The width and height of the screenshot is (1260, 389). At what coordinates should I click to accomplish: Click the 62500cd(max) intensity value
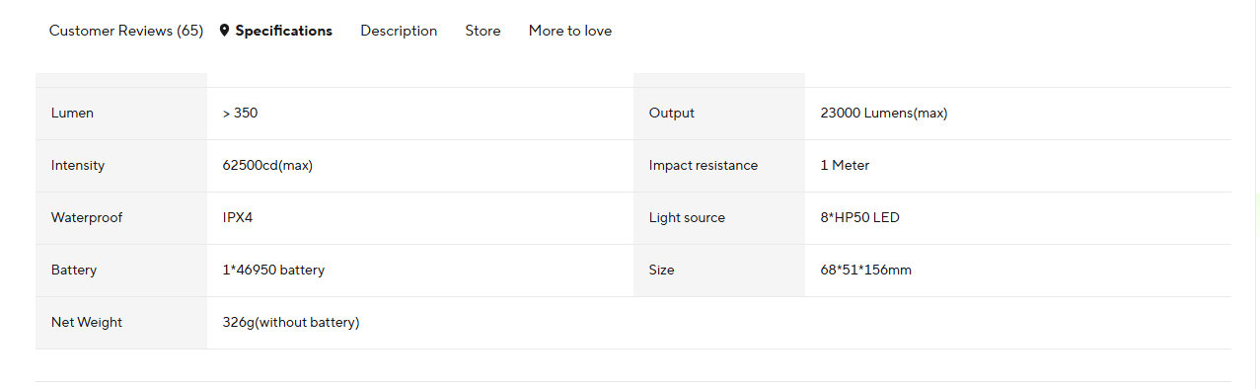(x=267, y=166)
